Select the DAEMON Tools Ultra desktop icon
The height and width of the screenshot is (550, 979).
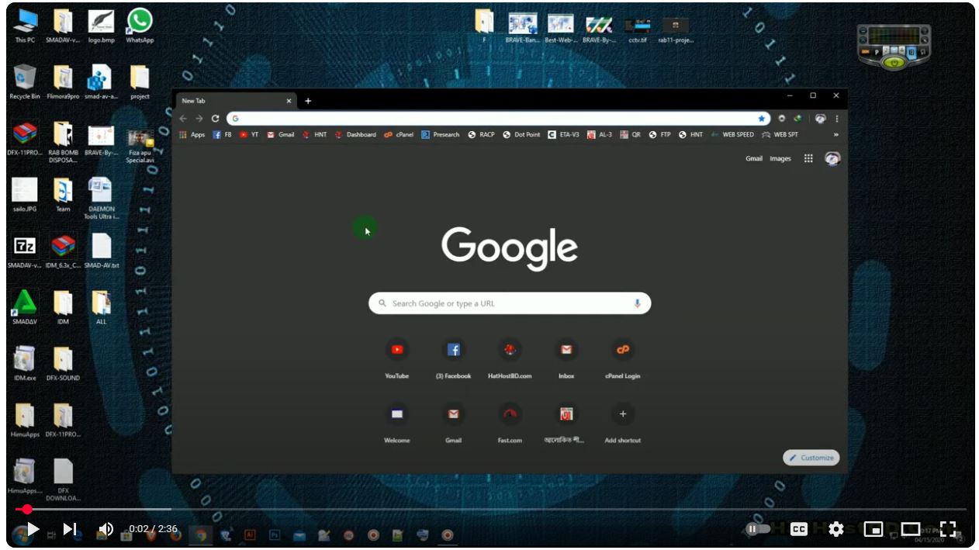pyautogui.click(x=101, y=199)
